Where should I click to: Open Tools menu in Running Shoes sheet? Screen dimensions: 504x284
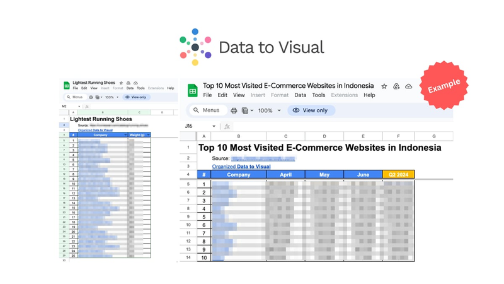(140, 88)
